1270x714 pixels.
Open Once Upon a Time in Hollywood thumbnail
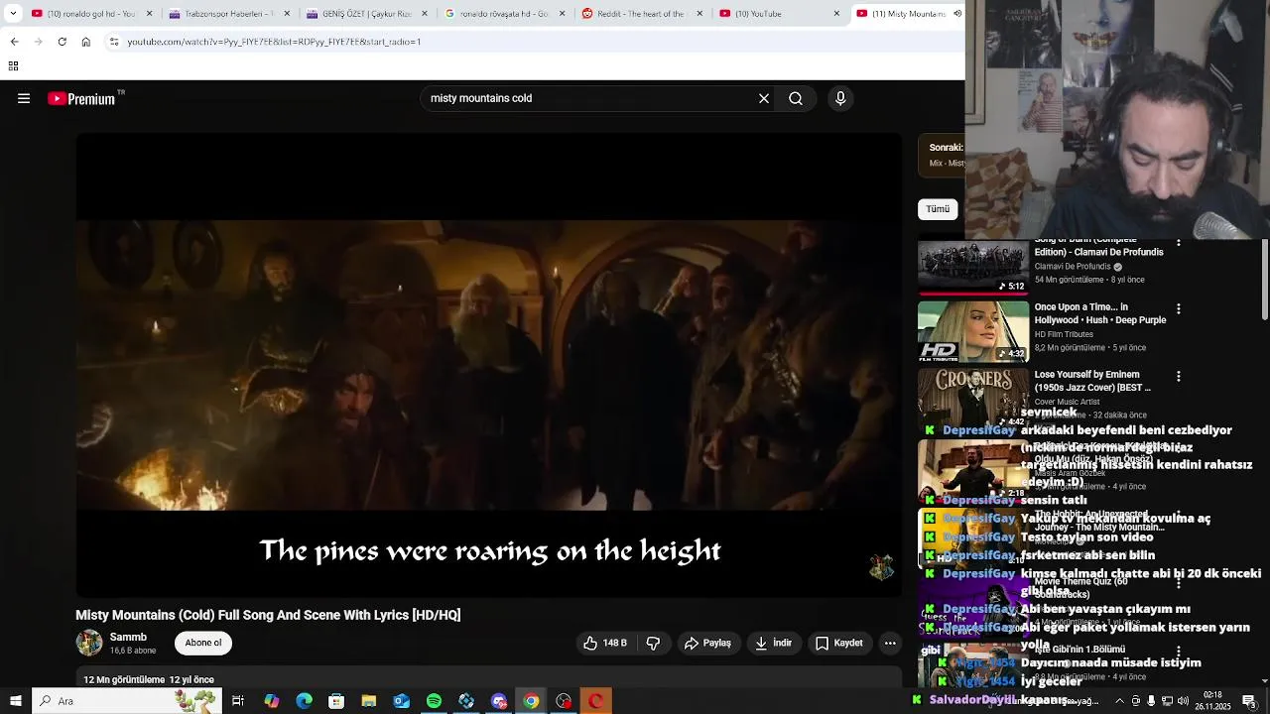coord(973,330)
